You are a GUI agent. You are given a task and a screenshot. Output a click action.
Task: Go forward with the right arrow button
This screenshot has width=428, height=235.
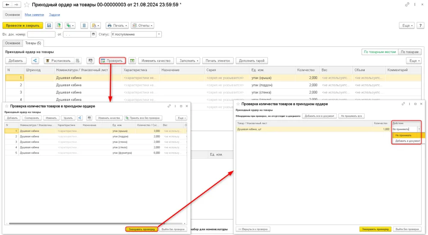point(16,5)
